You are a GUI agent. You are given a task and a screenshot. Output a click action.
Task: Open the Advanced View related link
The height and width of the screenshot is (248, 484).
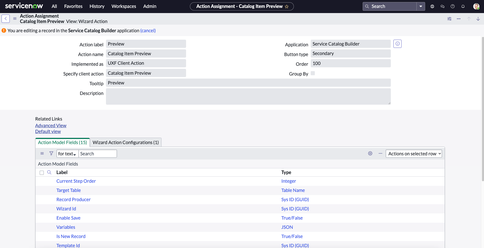point(51,126)
